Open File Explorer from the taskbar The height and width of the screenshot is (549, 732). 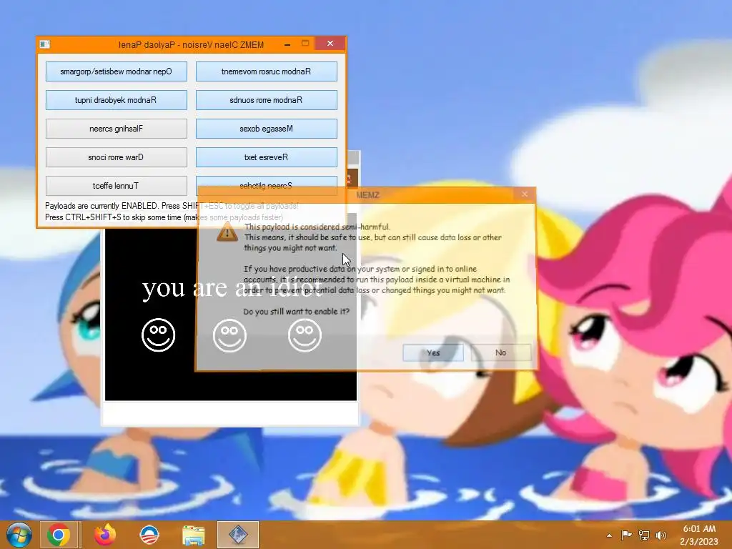(194, 535)
